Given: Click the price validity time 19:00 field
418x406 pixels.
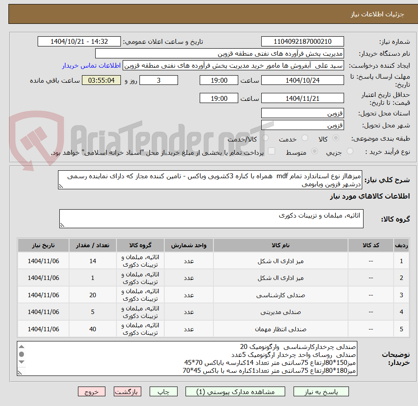Looking at the screenshot, I should point(219,98).
